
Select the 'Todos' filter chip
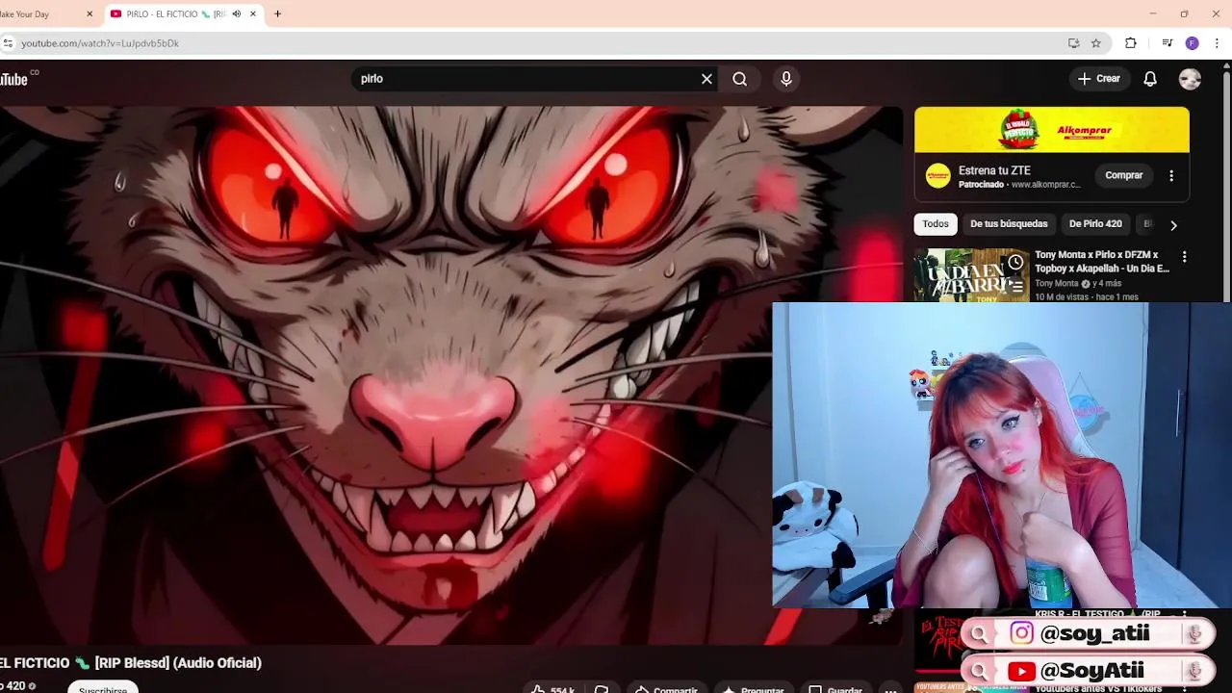click(936, 223)
